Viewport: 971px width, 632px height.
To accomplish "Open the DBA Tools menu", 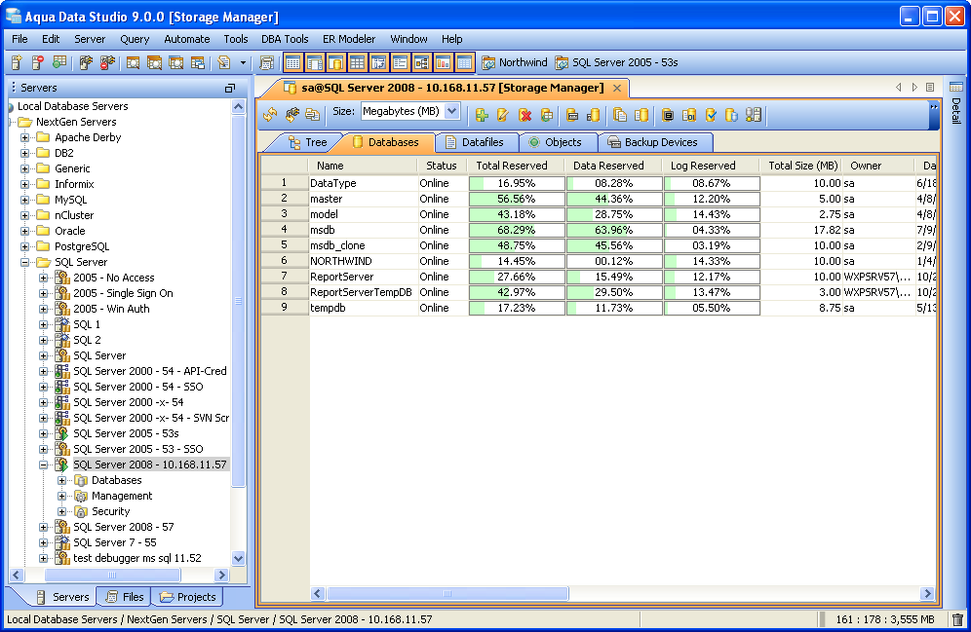I will pyautogui.click(x=285, y=39).
